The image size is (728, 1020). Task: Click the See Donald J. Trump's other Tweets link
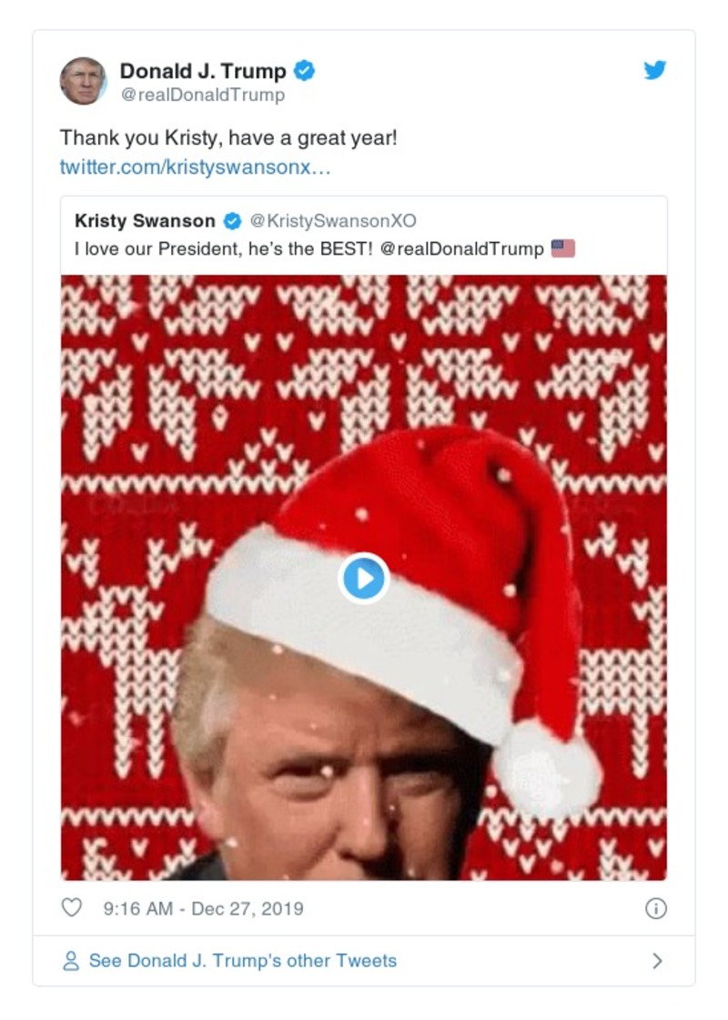[240, 960]
